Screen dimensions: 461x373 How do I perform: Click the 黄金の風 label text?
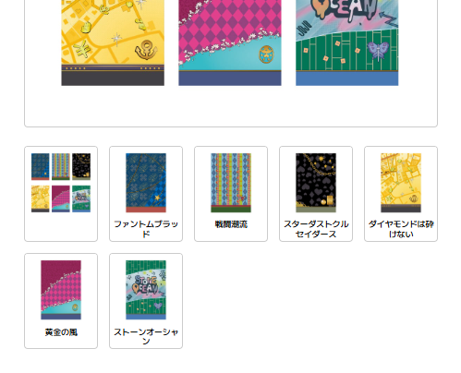61,332
